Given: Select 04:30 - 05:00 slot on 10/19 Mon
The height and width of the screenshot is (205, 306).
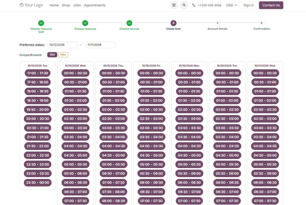Looking at the screenshot, I should [189, 155].
